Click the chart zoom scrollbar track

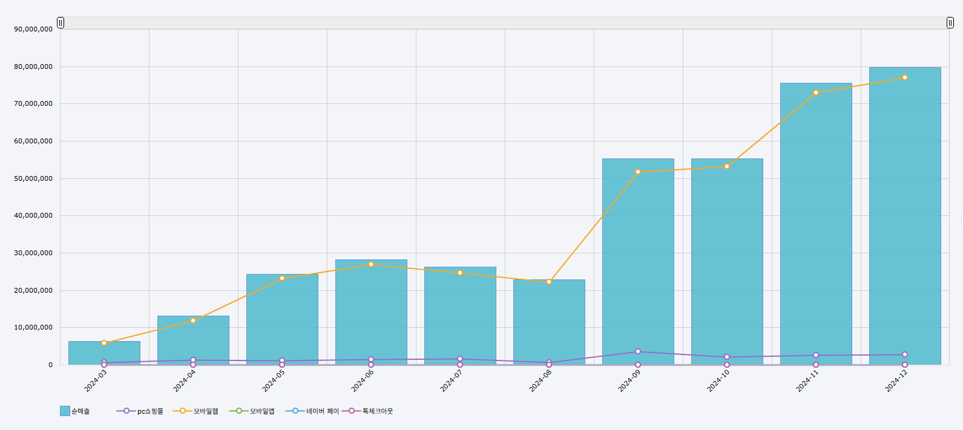505,23
